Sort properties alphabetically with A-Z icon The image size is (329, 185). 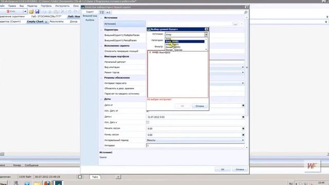(108, 12)
